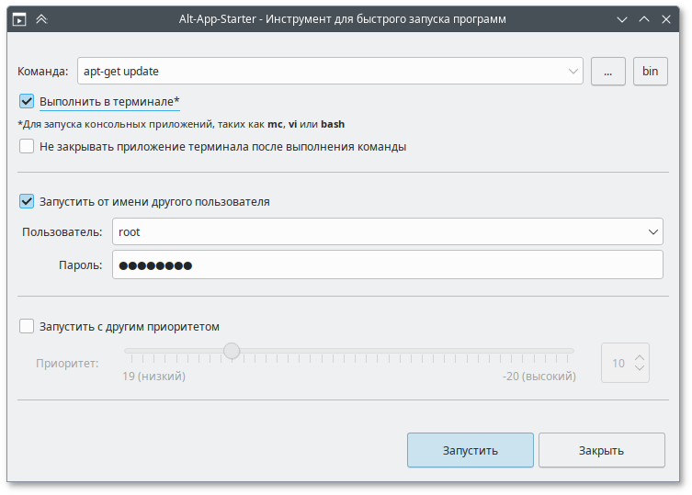Open the window menu icon in title bar
692x495 pixels.
(18, 18)
